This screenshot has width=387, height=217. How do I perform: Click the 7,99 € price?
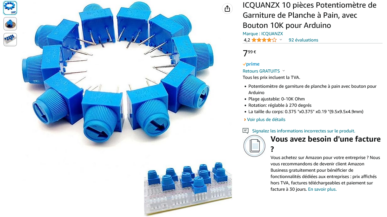[x=250, y=53]
